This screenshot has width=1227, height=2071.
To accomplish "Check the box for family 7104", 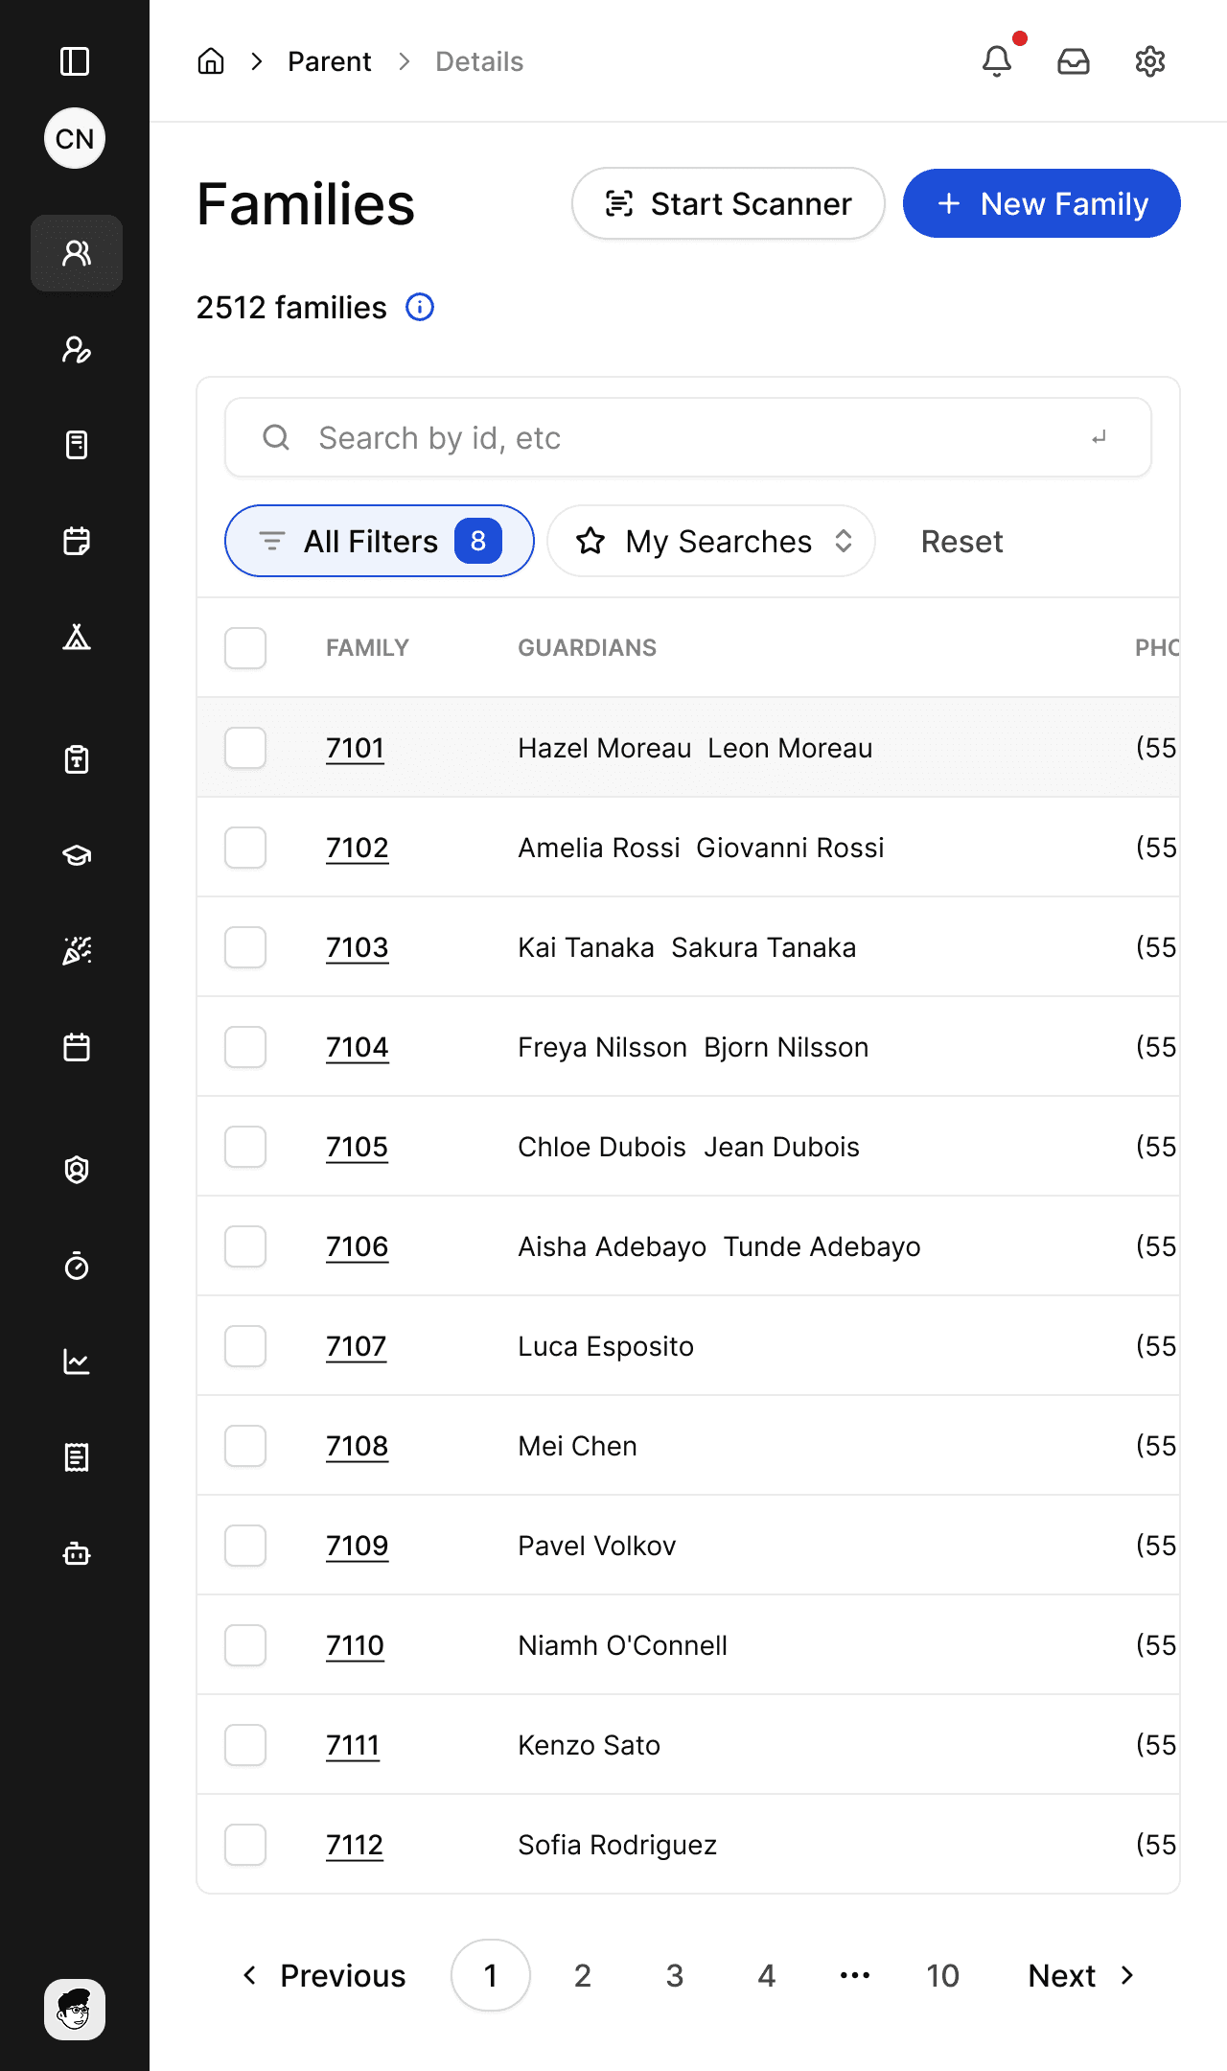I will tap(245, 1047).
